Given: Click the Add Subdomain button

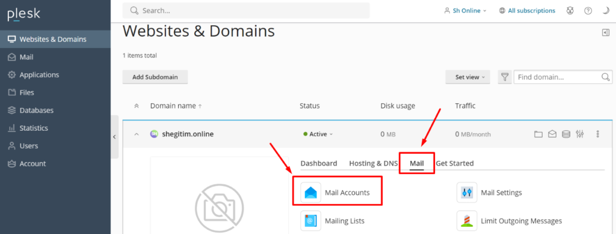Looking at the screenshot, I should click(x=155, y=77).
